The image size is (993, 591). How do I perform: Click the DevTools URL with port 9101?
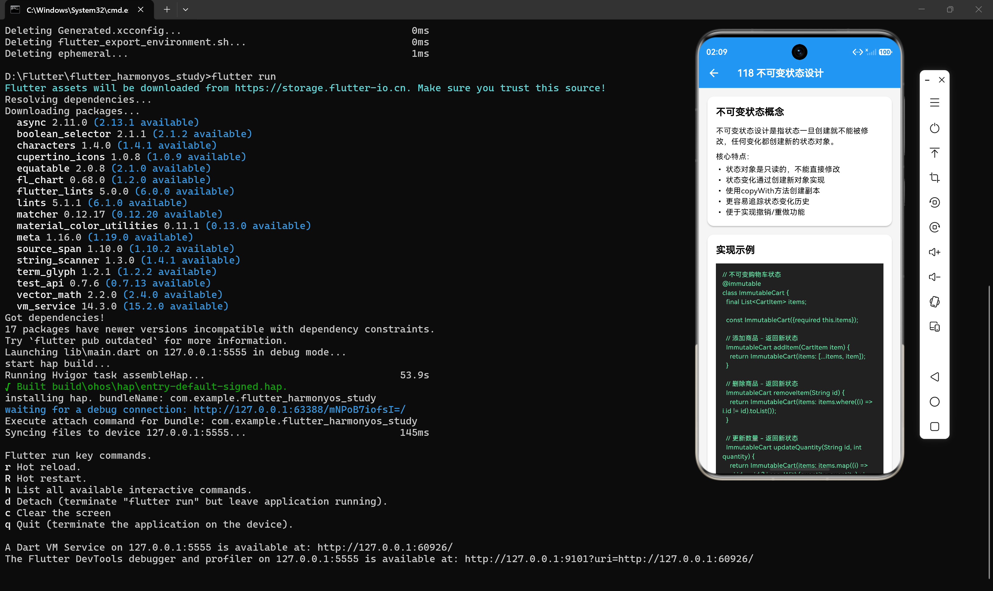pyautogui.click(x=609, y=559)
